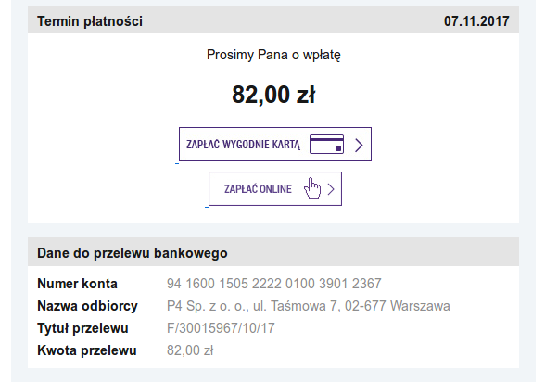Click the Numer konta label
545x382 pixels.
coord(77,284)
